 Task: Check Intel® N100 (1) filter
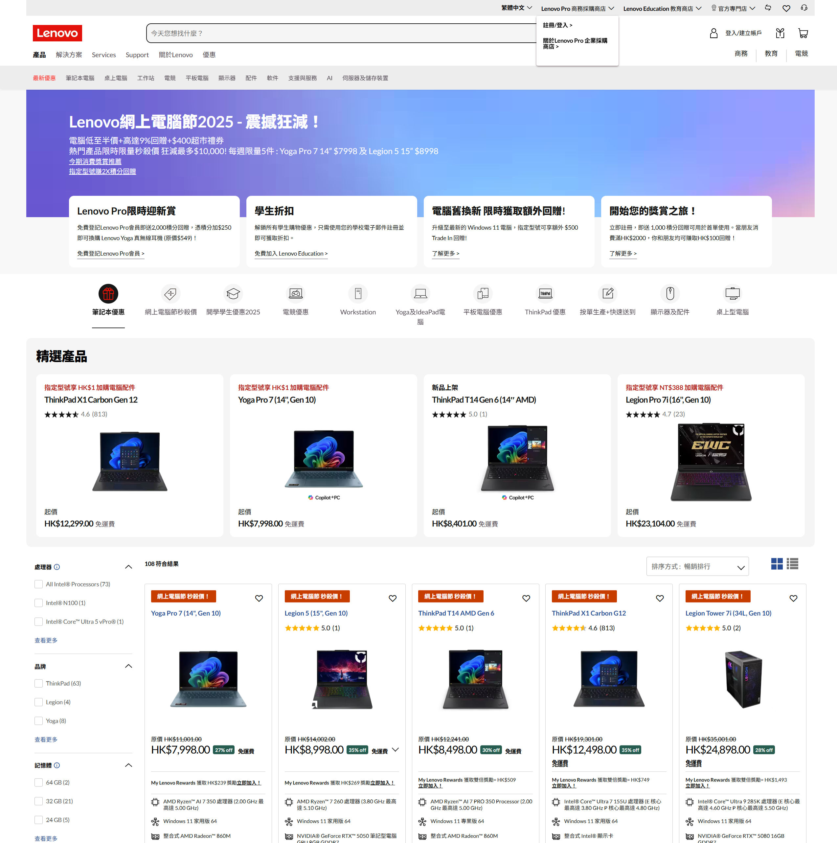(38, 603)
